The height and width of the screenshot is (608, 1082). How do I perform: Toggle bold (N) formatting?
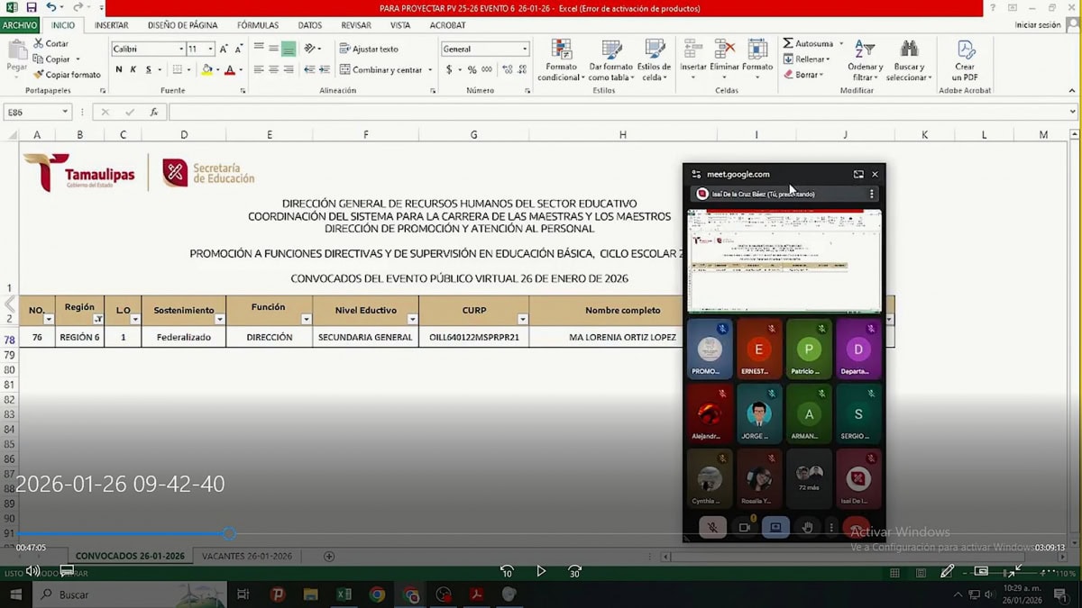119,69
